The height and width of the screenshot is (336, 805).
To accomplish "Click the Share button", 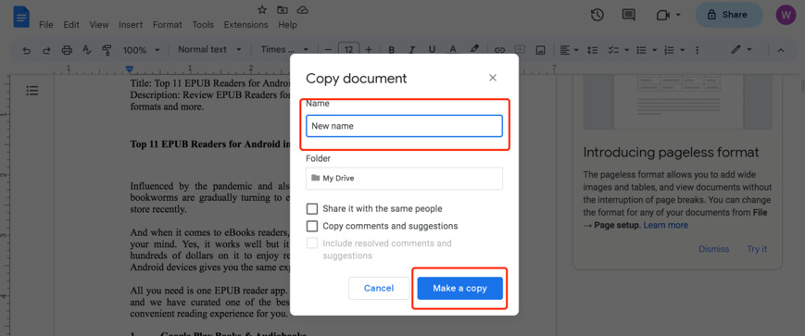I will (729, 15).
